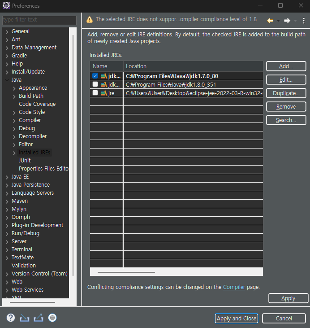Expand the Maven tree node
310x328 pixels.
pos(7,201)
